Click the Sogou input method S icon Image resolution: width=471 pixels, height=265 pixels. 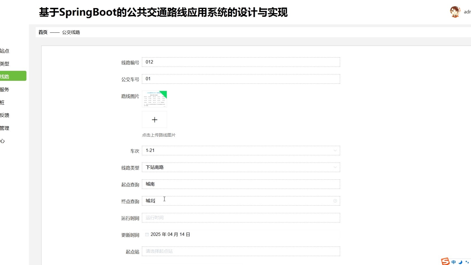445,261
